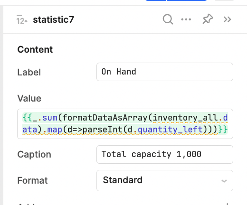247x205 pixels.
Task: Click the Caption property name
Action: tap(34, 154)
